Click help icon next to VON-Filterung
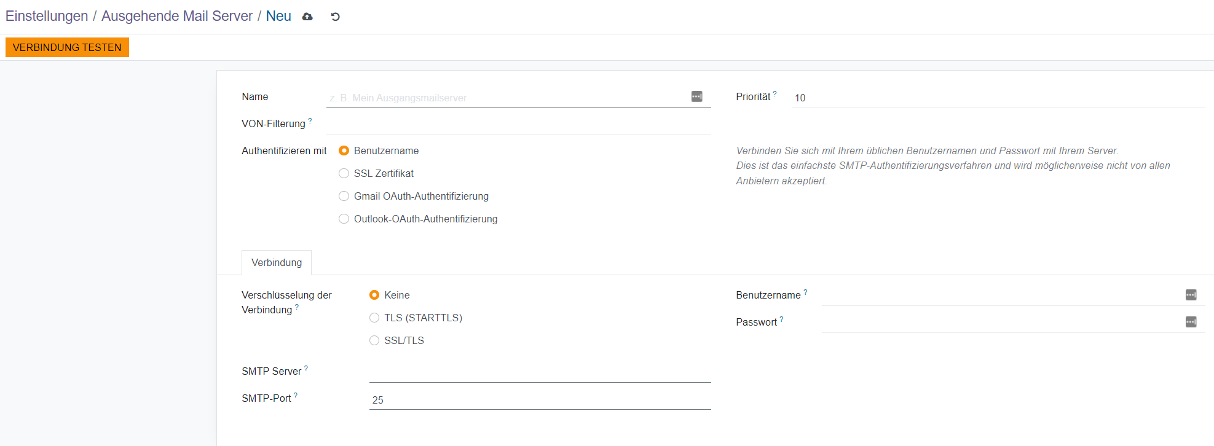Image resolution: width=1214 pixels, height=446 pixels. pyautogui.click(x=310, y=121)
